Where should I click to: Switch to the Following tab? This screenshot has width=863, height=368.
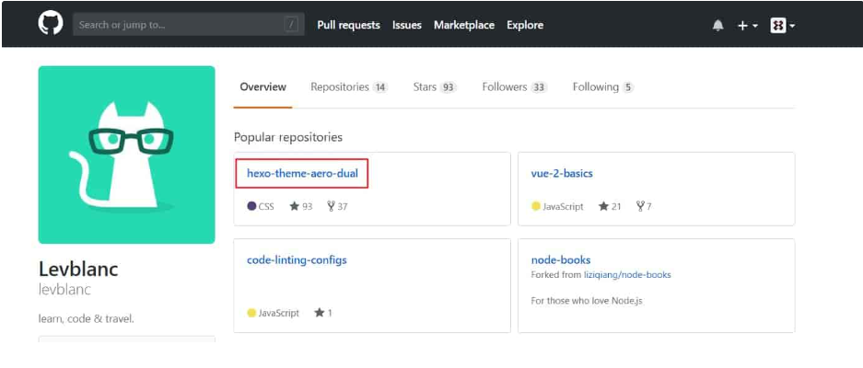[603, 86]
